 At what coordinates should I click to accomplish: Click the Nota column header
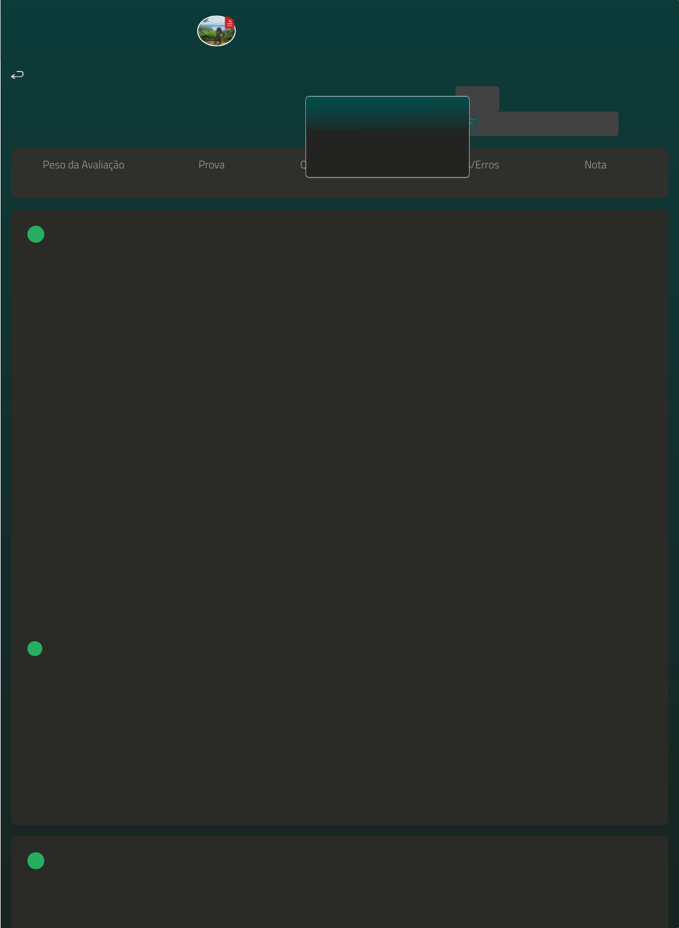pyautogui.click(x=595, y=165)
